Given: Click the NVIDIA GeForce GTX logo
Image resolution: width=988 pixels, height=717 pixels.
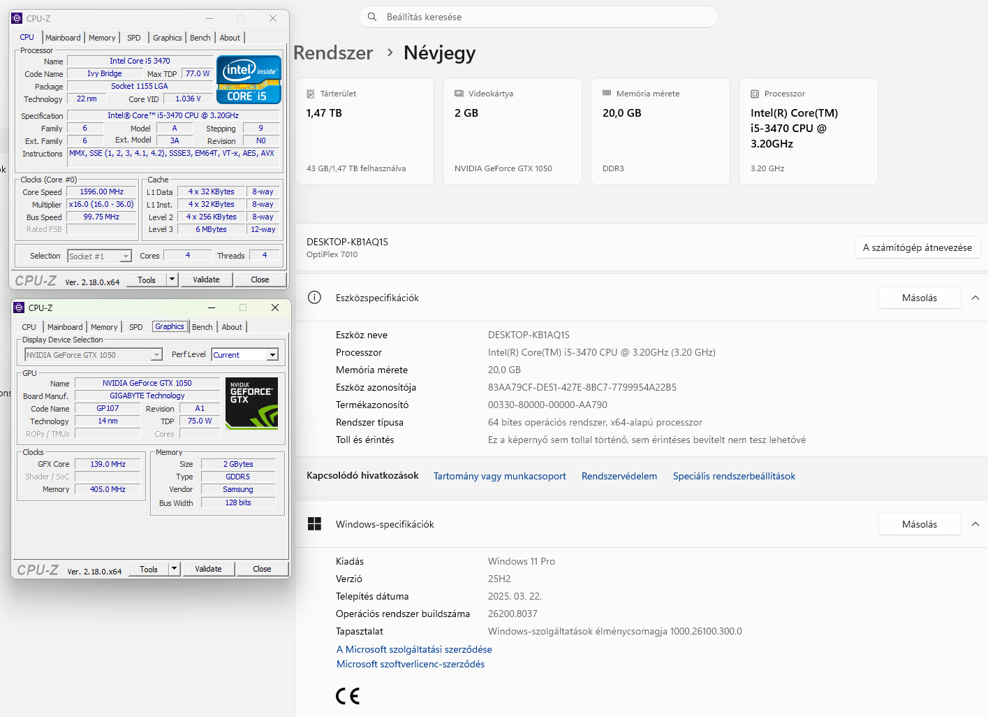Looking at the screenshot, I should (251, 403).
